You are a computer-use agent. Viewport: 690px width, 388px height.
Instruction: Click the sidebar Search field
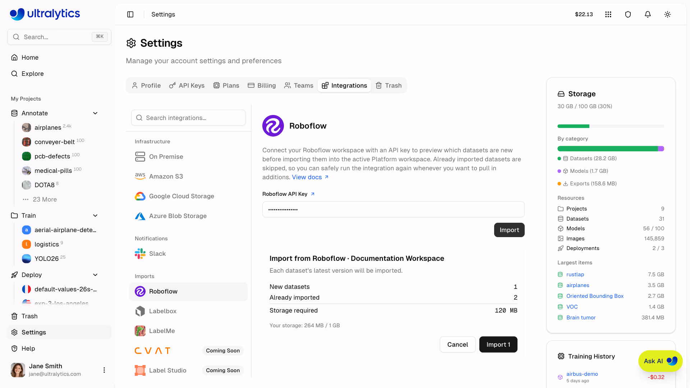[59, 37]
